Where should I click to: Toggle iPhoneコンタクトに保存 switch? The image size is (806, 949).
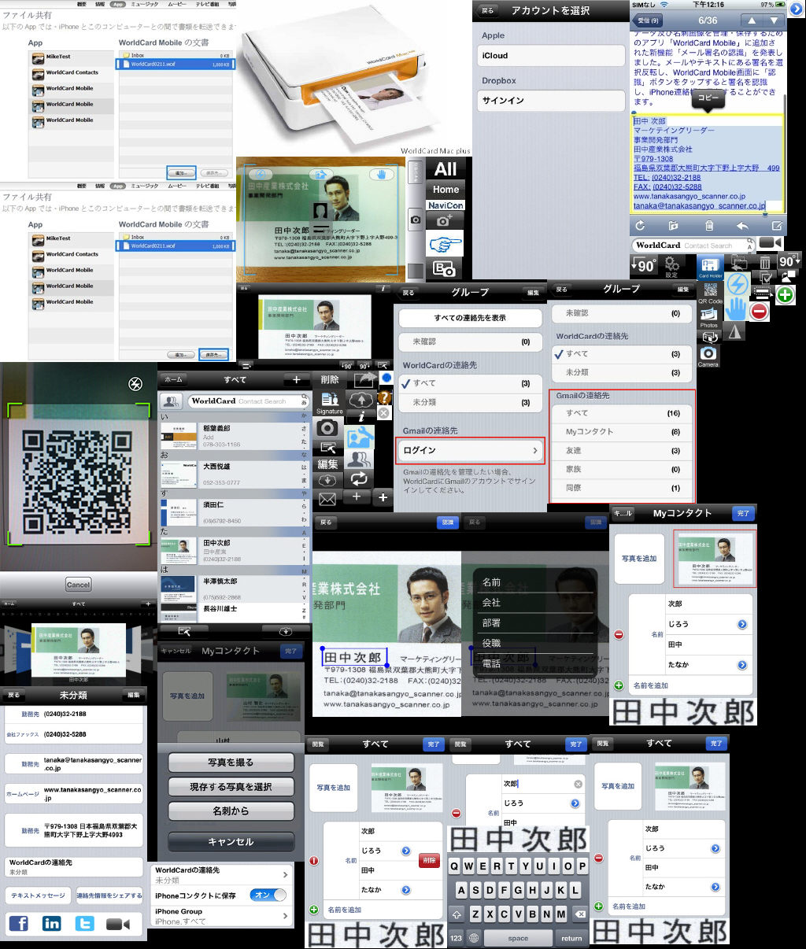pyautogui.click(x=268, y=895)
